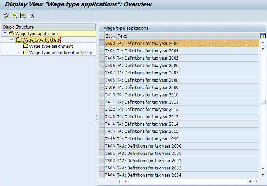Click the Select All toolbar icon
This screenshot has width=267, height=186.
tap(15, 15)
